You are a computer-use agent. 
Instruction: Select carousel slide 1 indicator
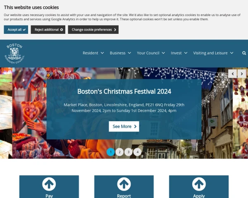(111, 152)
